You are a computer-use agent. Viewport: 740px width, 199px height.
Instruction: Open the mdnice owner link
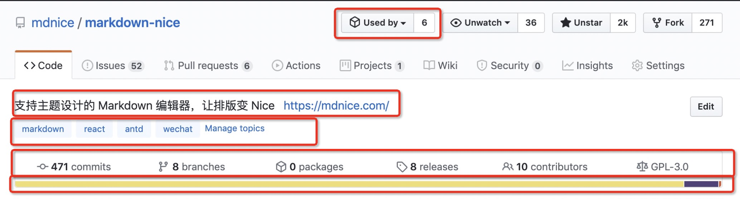(53, 23)
